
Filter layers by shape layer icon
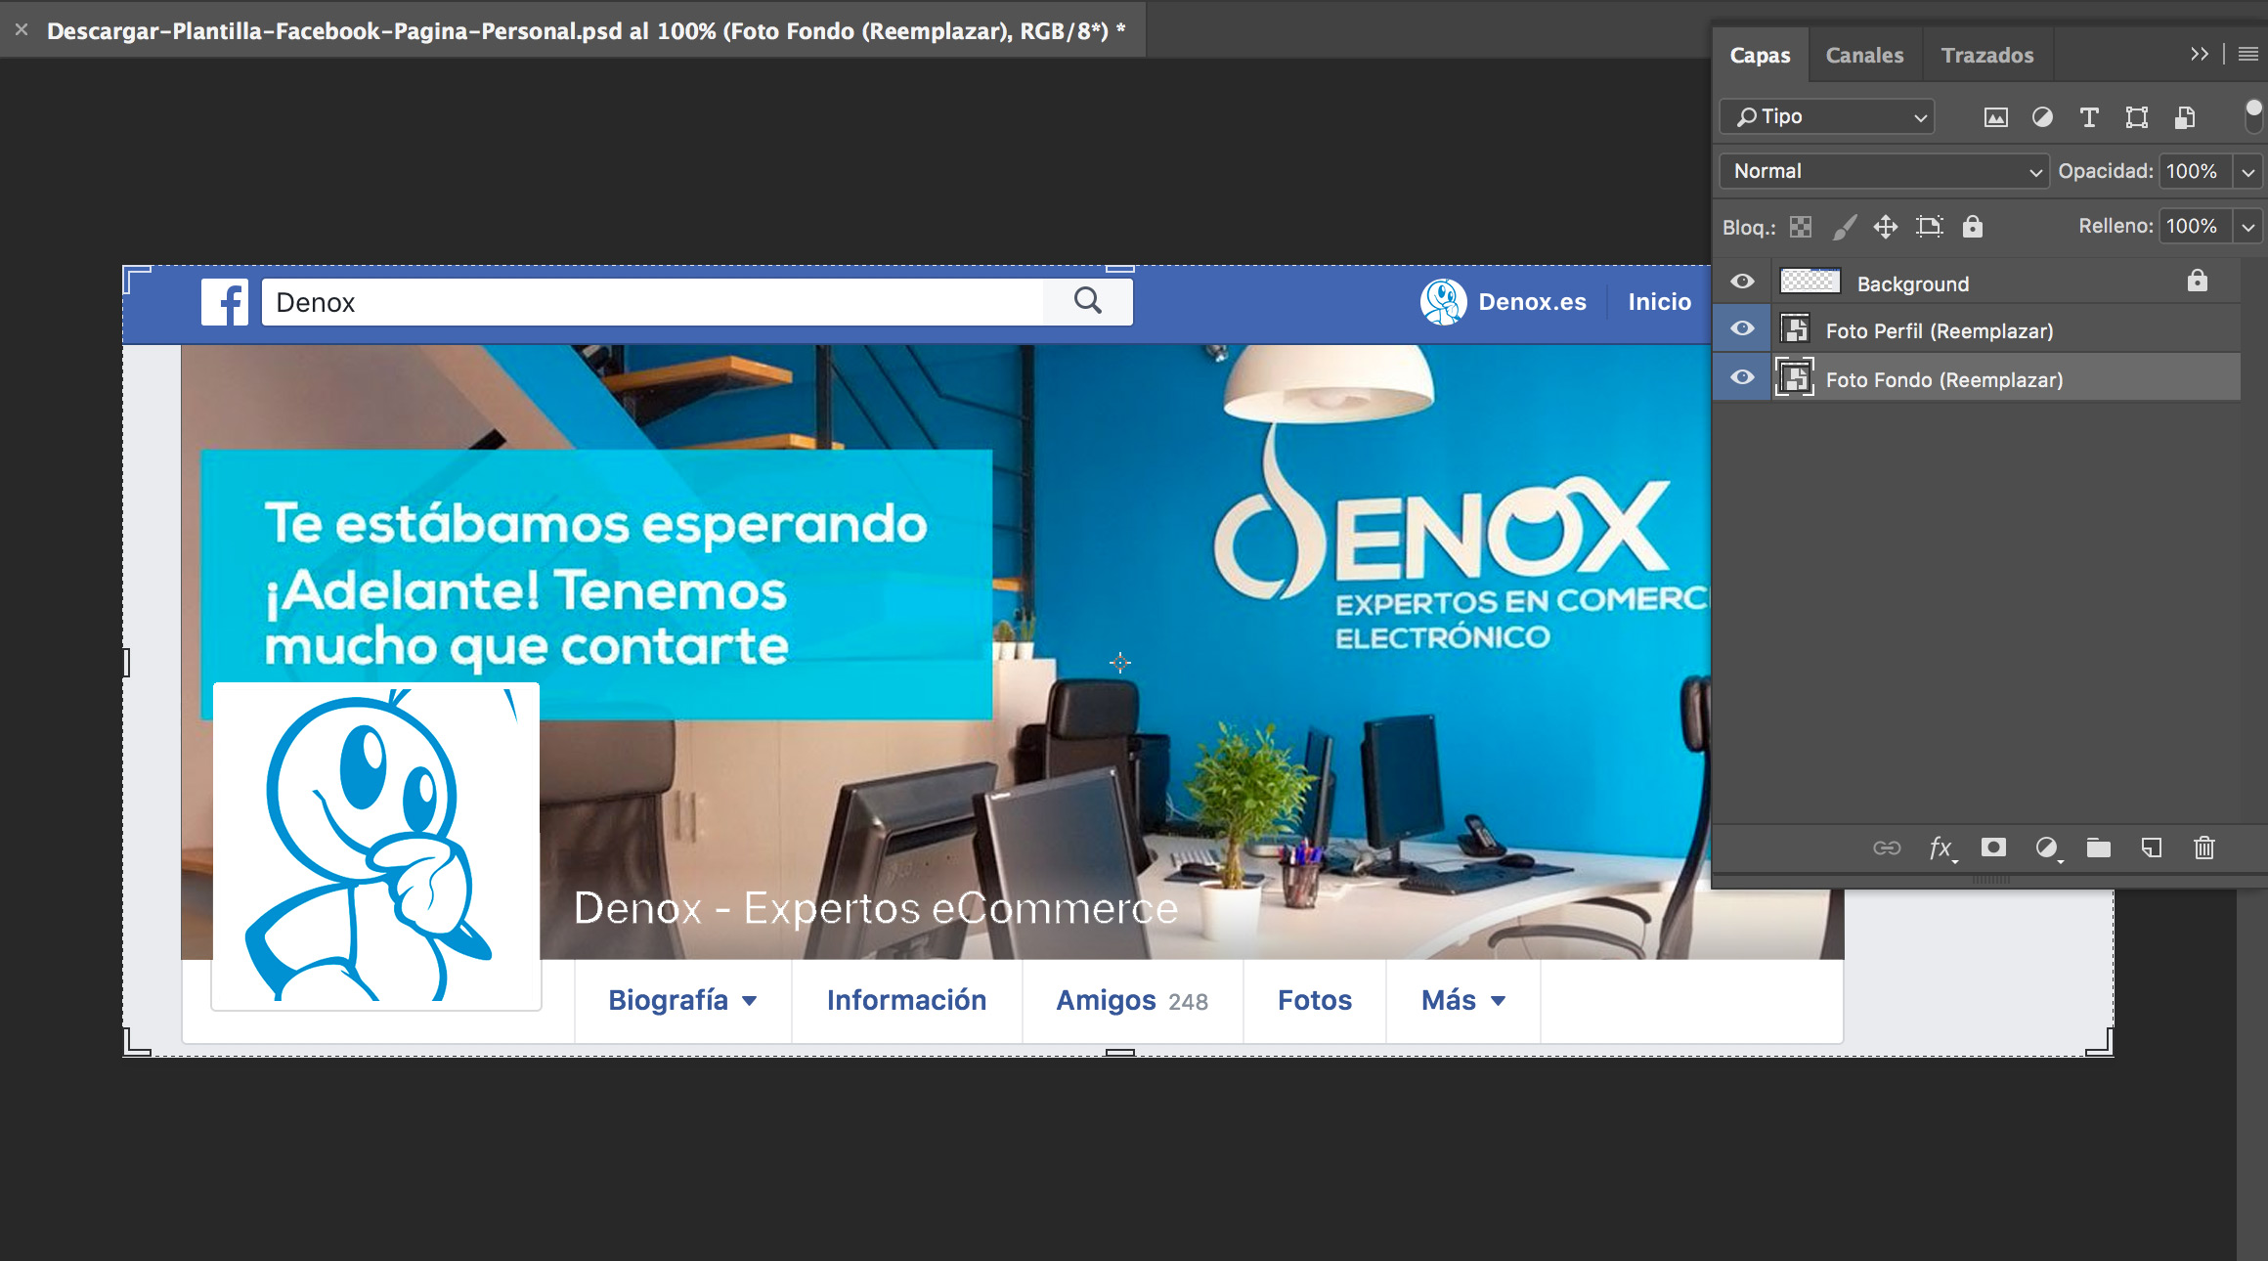pos(2137,117)
